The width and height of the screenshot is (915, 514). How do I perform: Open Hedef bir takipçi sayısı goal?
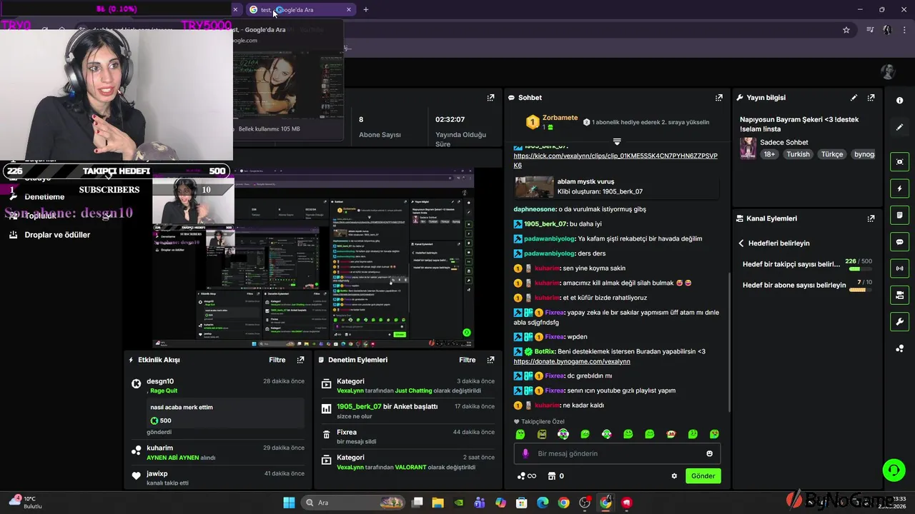point(791,264)
